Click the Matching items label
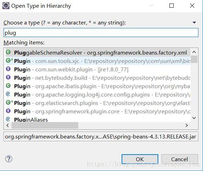203x171 pixels. pos(24,43)
